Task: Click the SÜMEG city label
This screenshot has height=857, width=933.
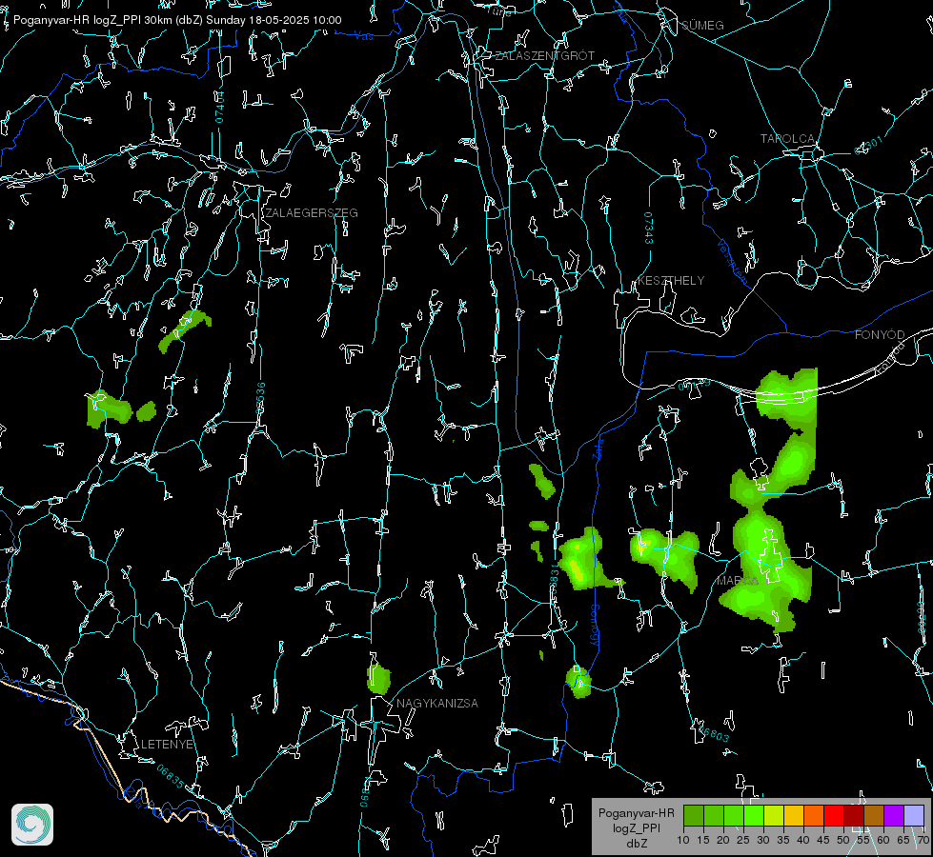Action: click(x=702, y=25)
